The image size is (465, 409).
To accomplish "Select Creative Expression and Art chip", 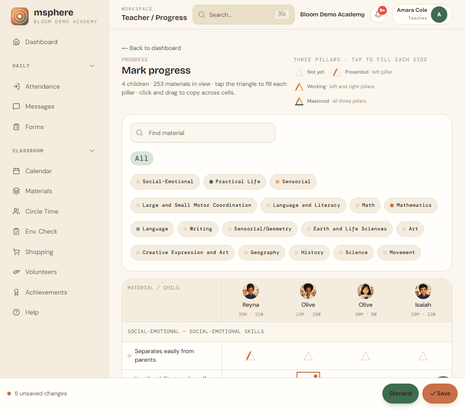I will click(183, 253).
